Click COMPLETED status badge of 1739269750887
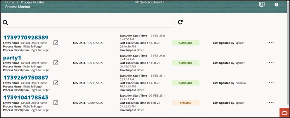The image size is (290, 118). pos(185,83)
